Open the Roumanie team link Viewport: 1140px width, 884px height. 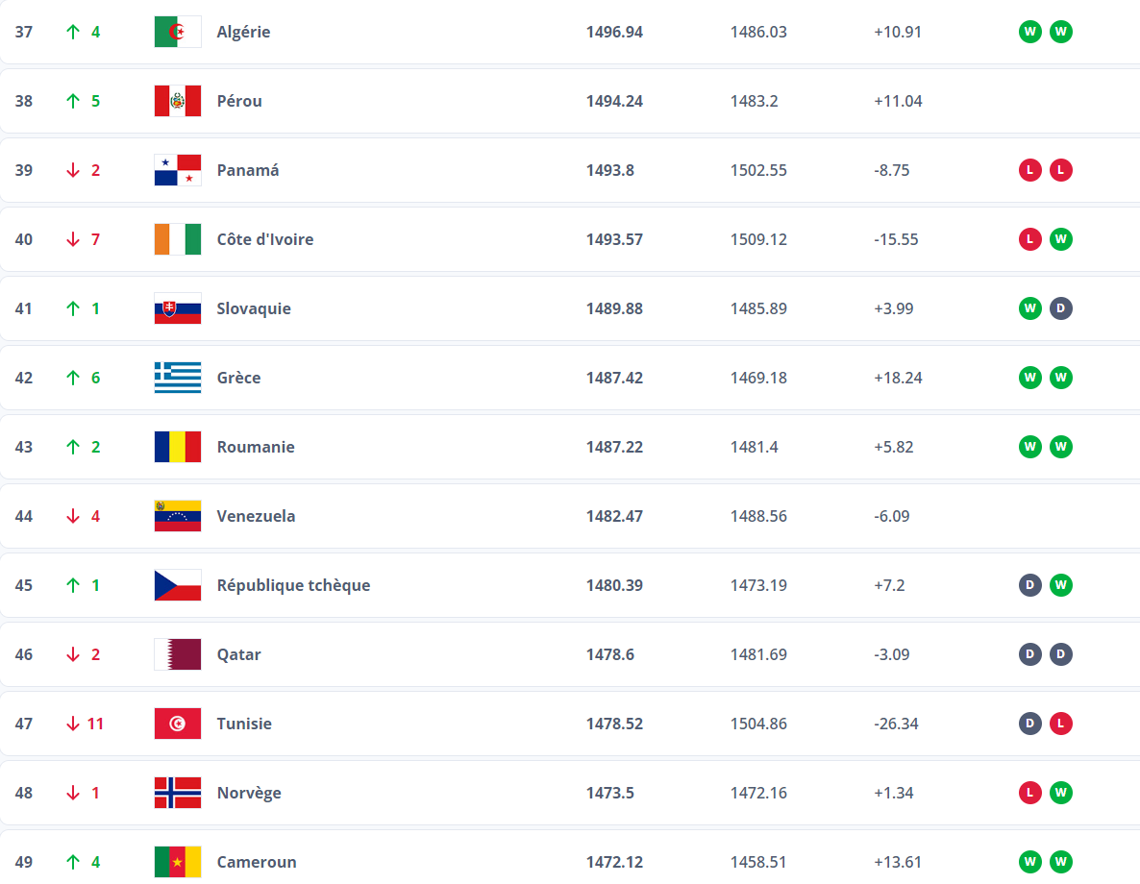(x=256, y=447)
